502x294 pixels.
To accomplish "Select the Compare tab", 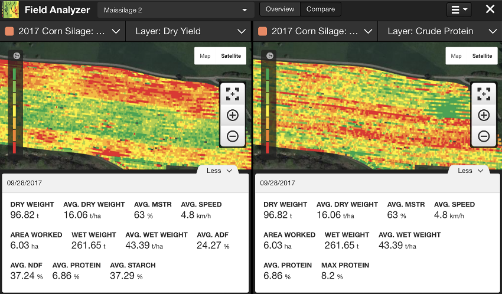I will tap(321, 9).
